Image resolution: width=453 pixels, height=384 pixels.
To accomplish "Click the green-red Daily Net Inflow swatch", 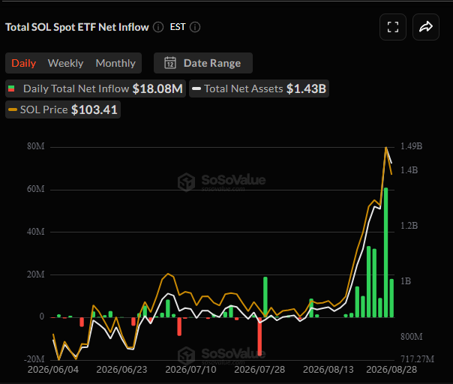I will pos(11,88).
